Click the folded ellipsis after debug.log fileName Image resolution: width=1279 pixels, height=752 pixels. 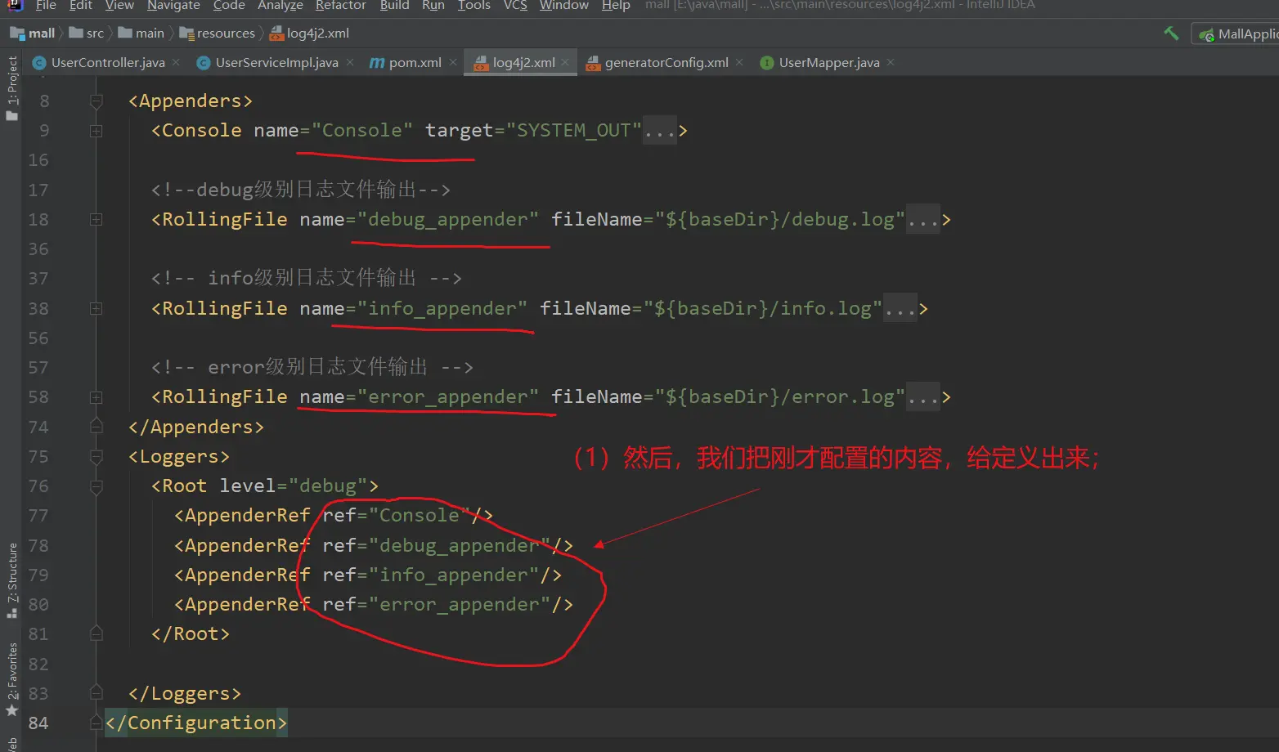tap(923, 220)
